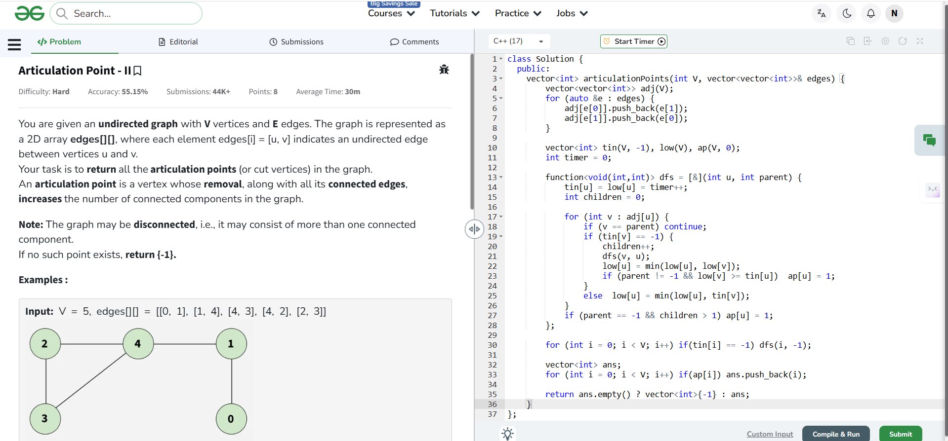Expand the Courses menu
The height and width of the screenshot is (441, 948).
tap(391, 13)
